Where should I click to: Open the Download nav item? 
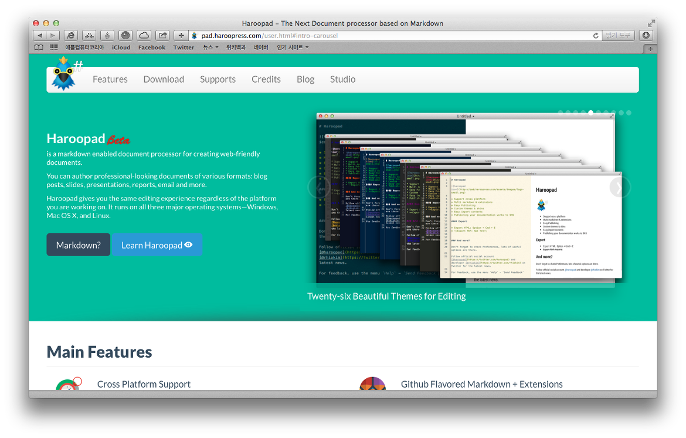[x=164, y=79]
